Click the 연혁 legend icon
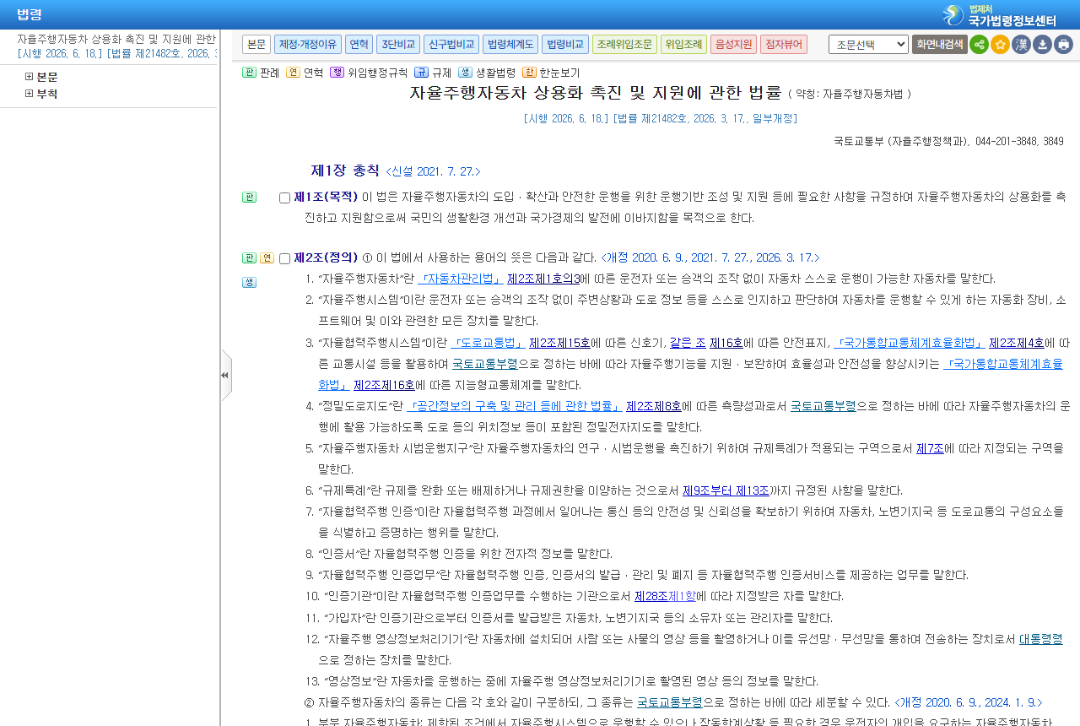The width and height of the screenshot is (1080, 726). pos(293,73)
